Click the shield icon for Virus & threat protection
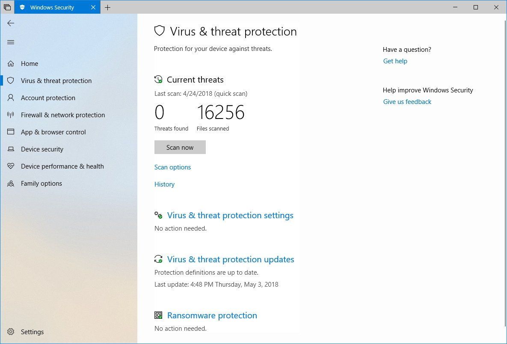The height and width of the screenshot is (344, 507). (11, 80)
